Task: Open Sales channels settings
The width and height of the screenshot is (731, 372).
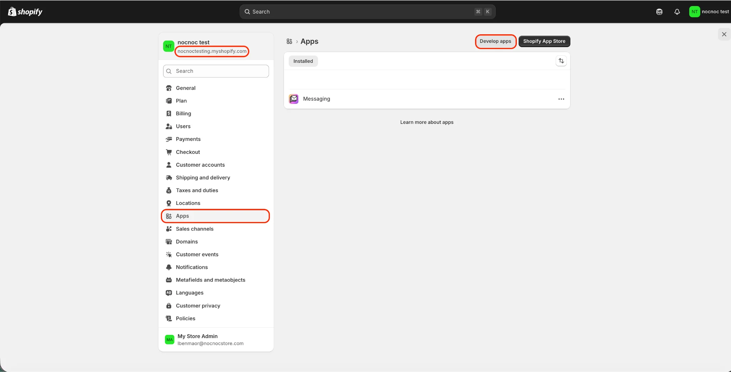Action: click(216, 229)
